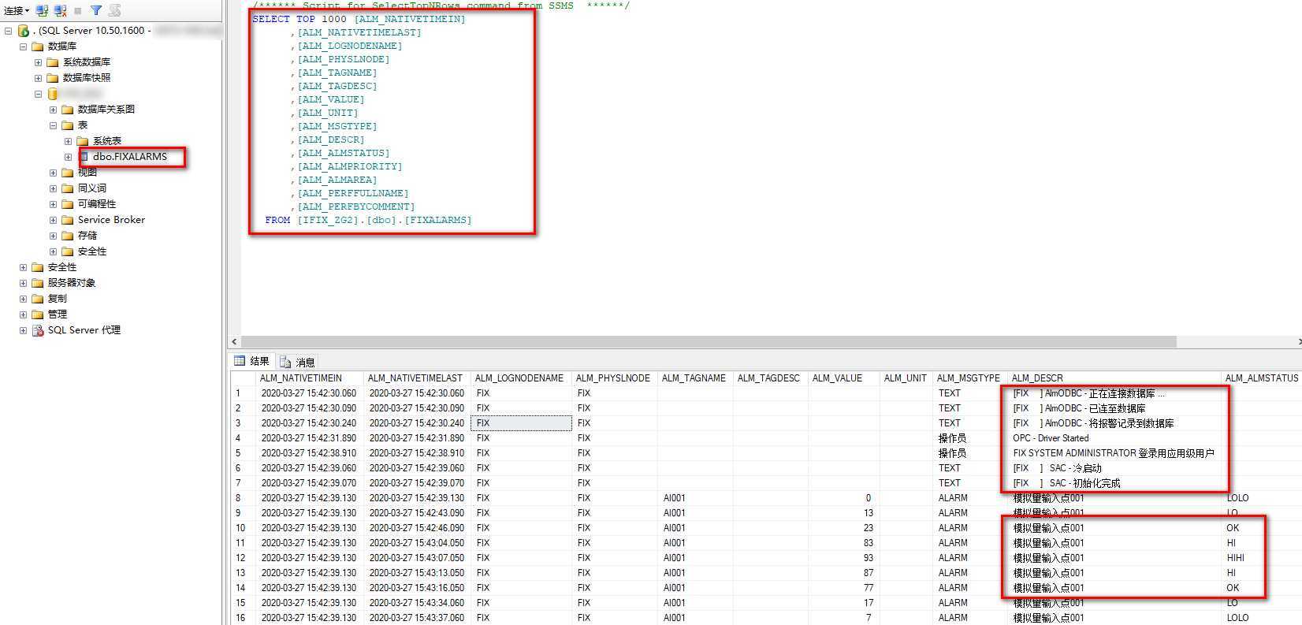1302x625 pixels.
Task: Expand the 系统数据库 folder node
Action: [38, 62]
